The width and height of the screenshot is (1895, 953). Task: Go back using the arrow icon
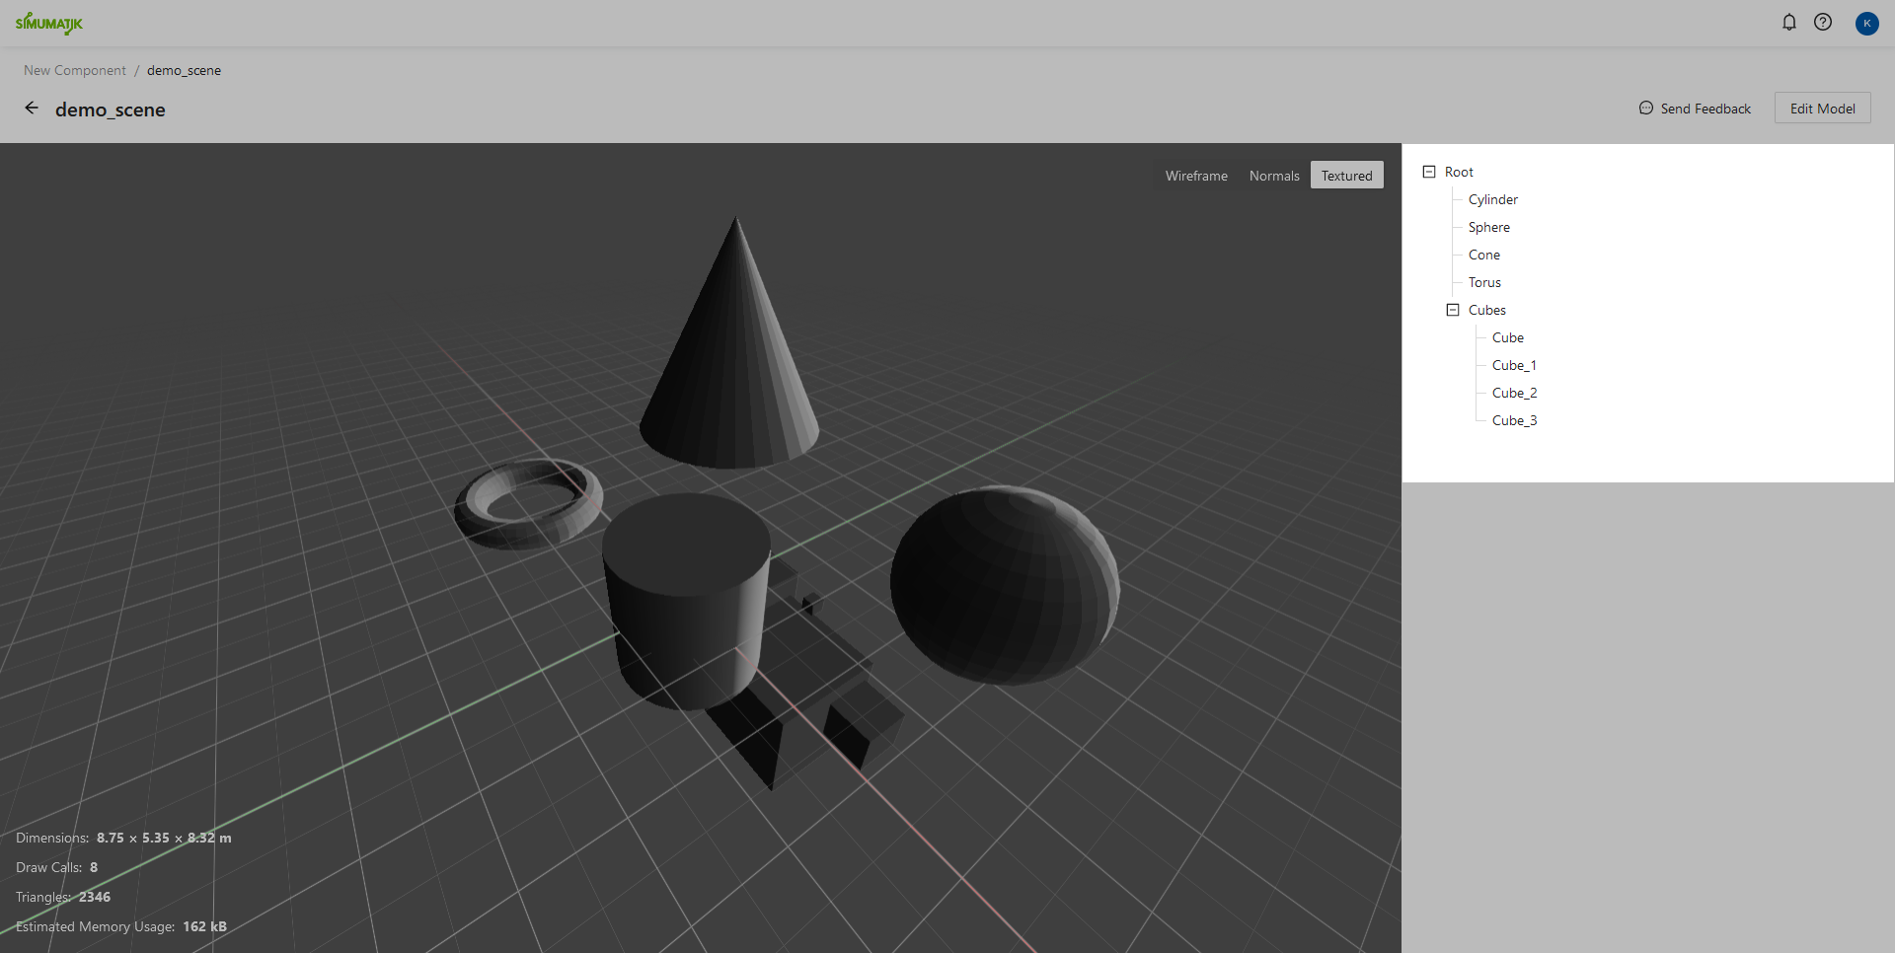click(32, 109)
